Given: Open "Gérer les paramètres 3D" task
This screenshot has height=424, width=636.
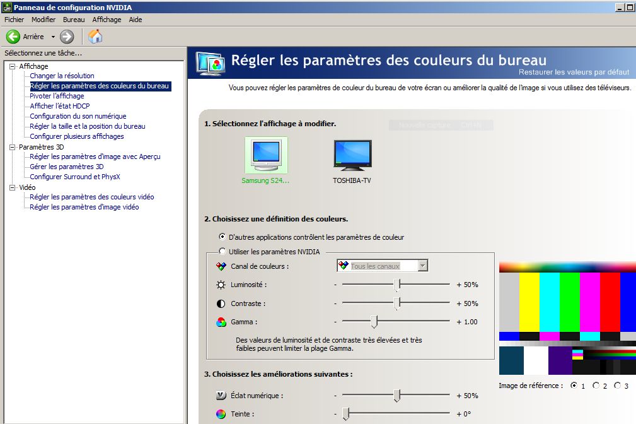Looking at the screenshot, I should [67, 167].
